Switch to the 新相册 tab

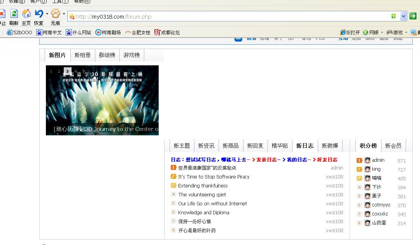point(82,55)
